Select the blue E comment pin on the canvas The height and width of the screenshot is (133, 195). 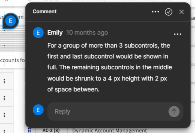coord(11,21)
